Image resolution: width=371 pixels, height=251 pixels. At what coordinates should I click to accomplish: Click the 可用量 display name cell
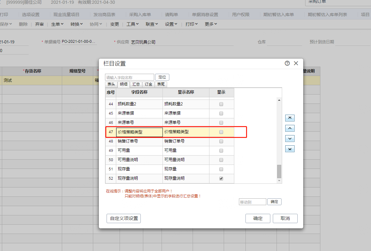pyautogui.click(x=186, y=151)
